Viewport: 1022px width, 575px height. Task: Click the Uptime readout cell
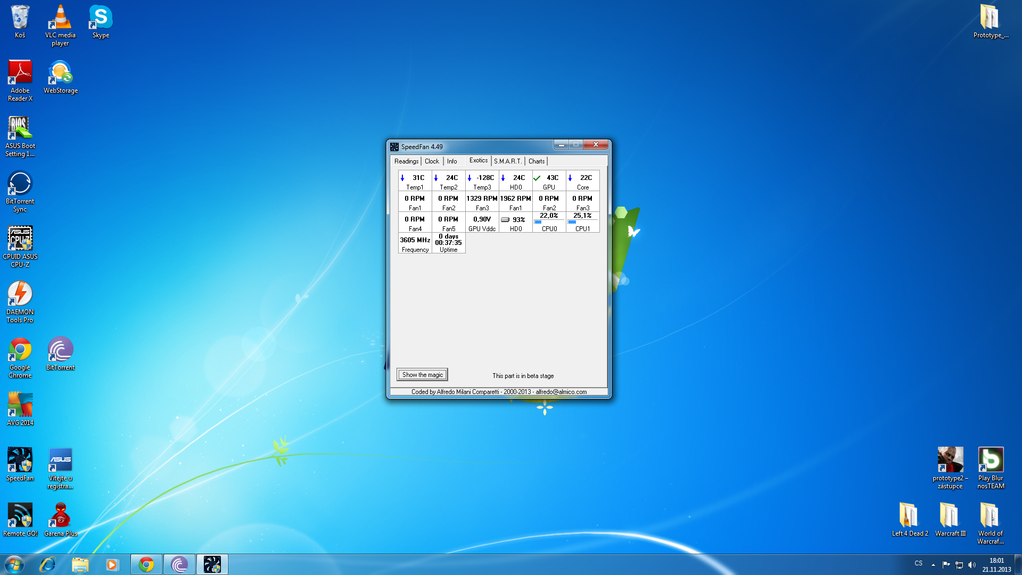click(448, 243)
